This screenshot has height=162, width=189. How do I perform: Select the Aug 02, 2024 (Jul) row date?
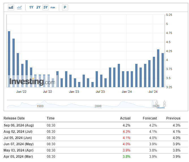(18, 132)
